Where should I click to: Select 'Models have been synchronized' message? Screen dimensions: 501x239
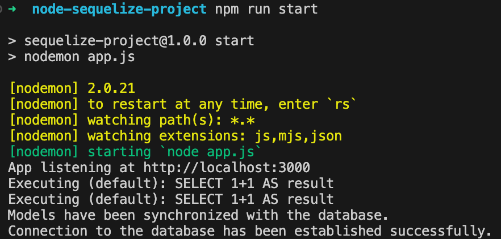pos(198,215)
